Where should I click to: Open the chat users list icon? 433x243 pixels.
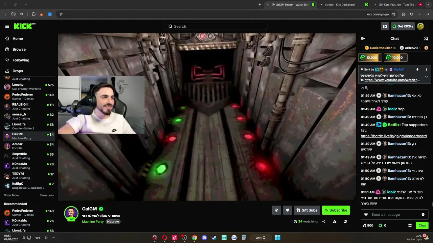(426, 38)
